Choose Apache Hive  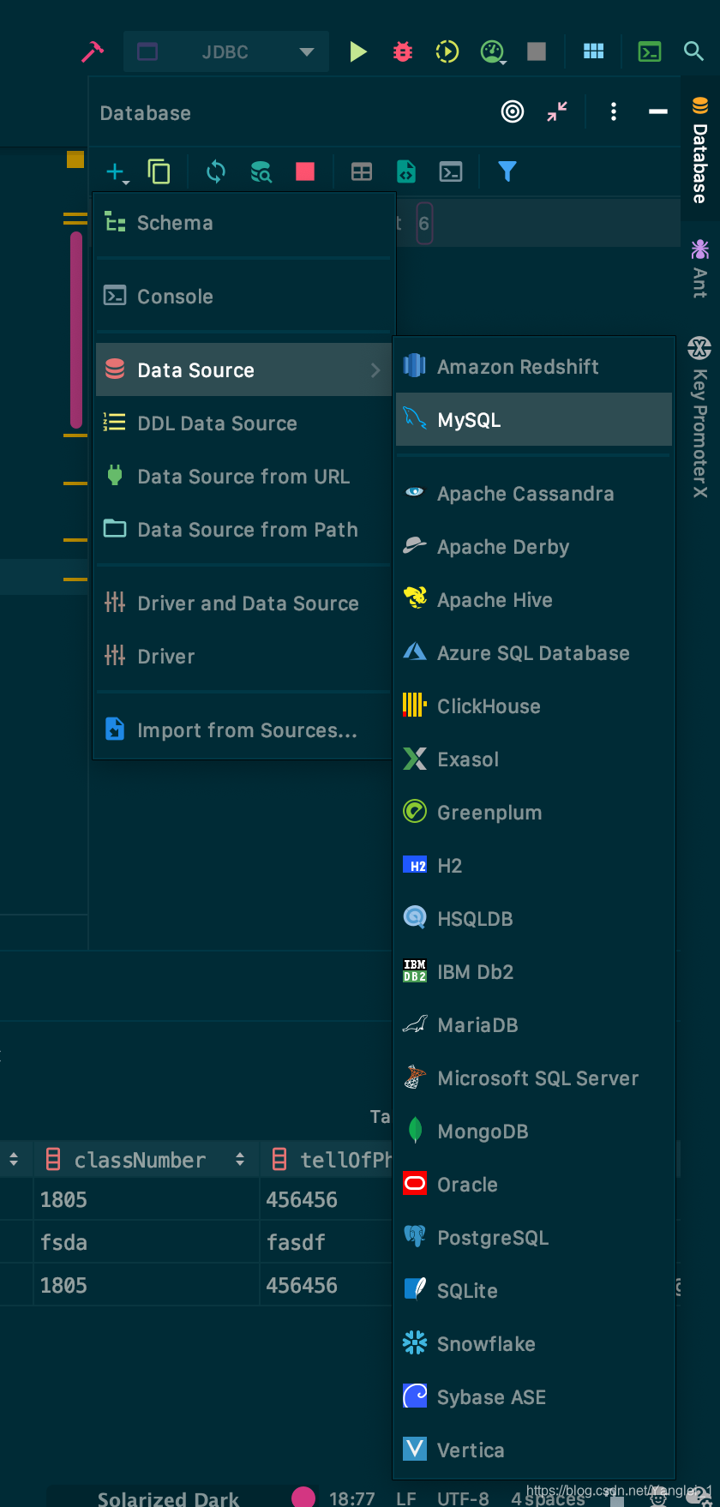coord(534,599)
